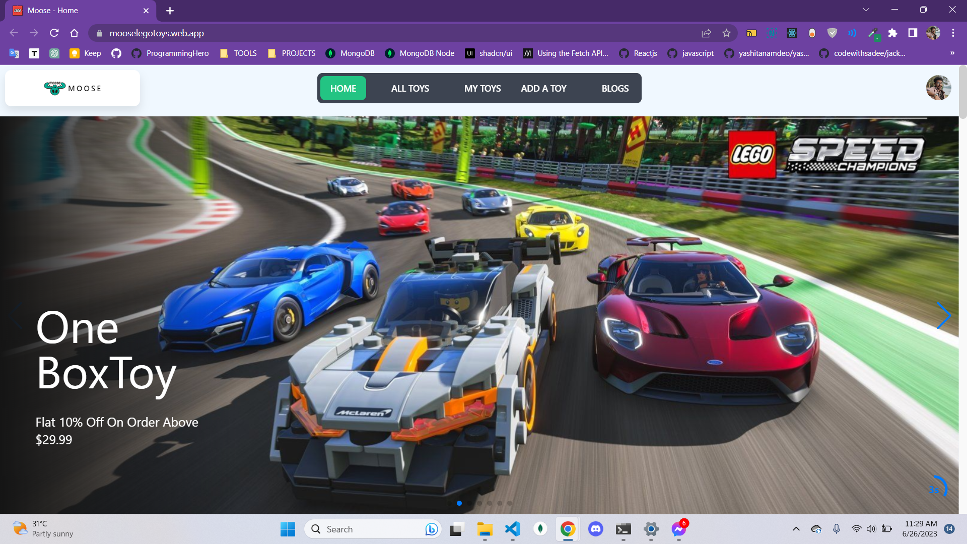Select the fifth carousel pagination dot
Viewport: 967px width, 544px height.
[x=490, y=503]
